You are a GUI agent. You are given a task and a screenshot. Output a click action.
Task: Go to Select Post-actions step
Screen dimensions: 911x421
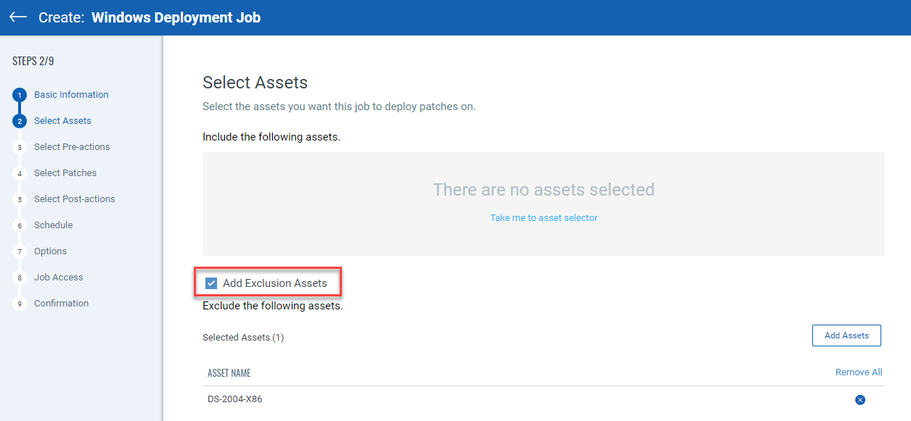(75, 199)
